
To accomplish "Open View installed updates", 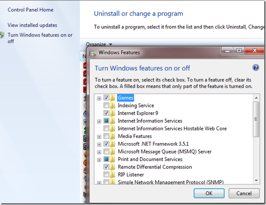I will click(32, 25).
